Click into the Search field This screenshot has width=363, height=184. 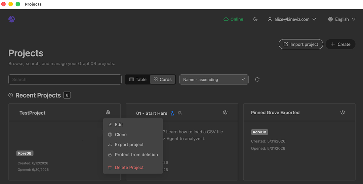coord(65,79)
